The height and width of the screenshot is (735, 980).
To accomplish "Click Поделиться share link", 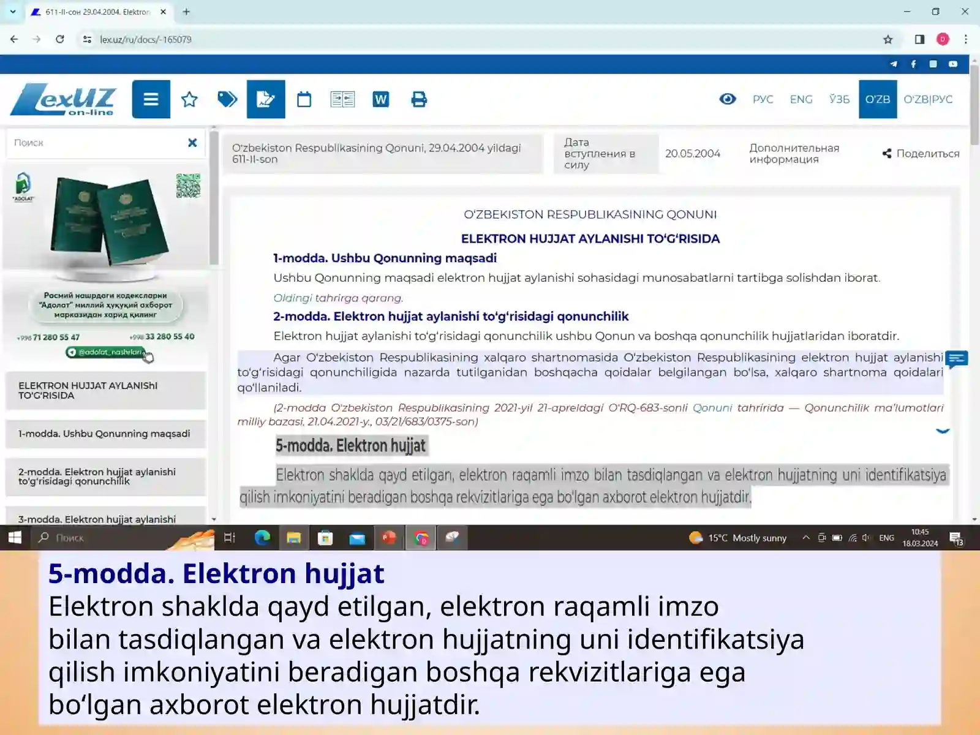I will pyautogui.click(x=921, y=153).
